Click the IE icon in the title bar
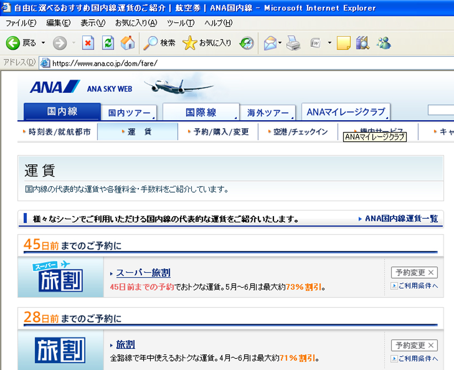 click(6, 7)
